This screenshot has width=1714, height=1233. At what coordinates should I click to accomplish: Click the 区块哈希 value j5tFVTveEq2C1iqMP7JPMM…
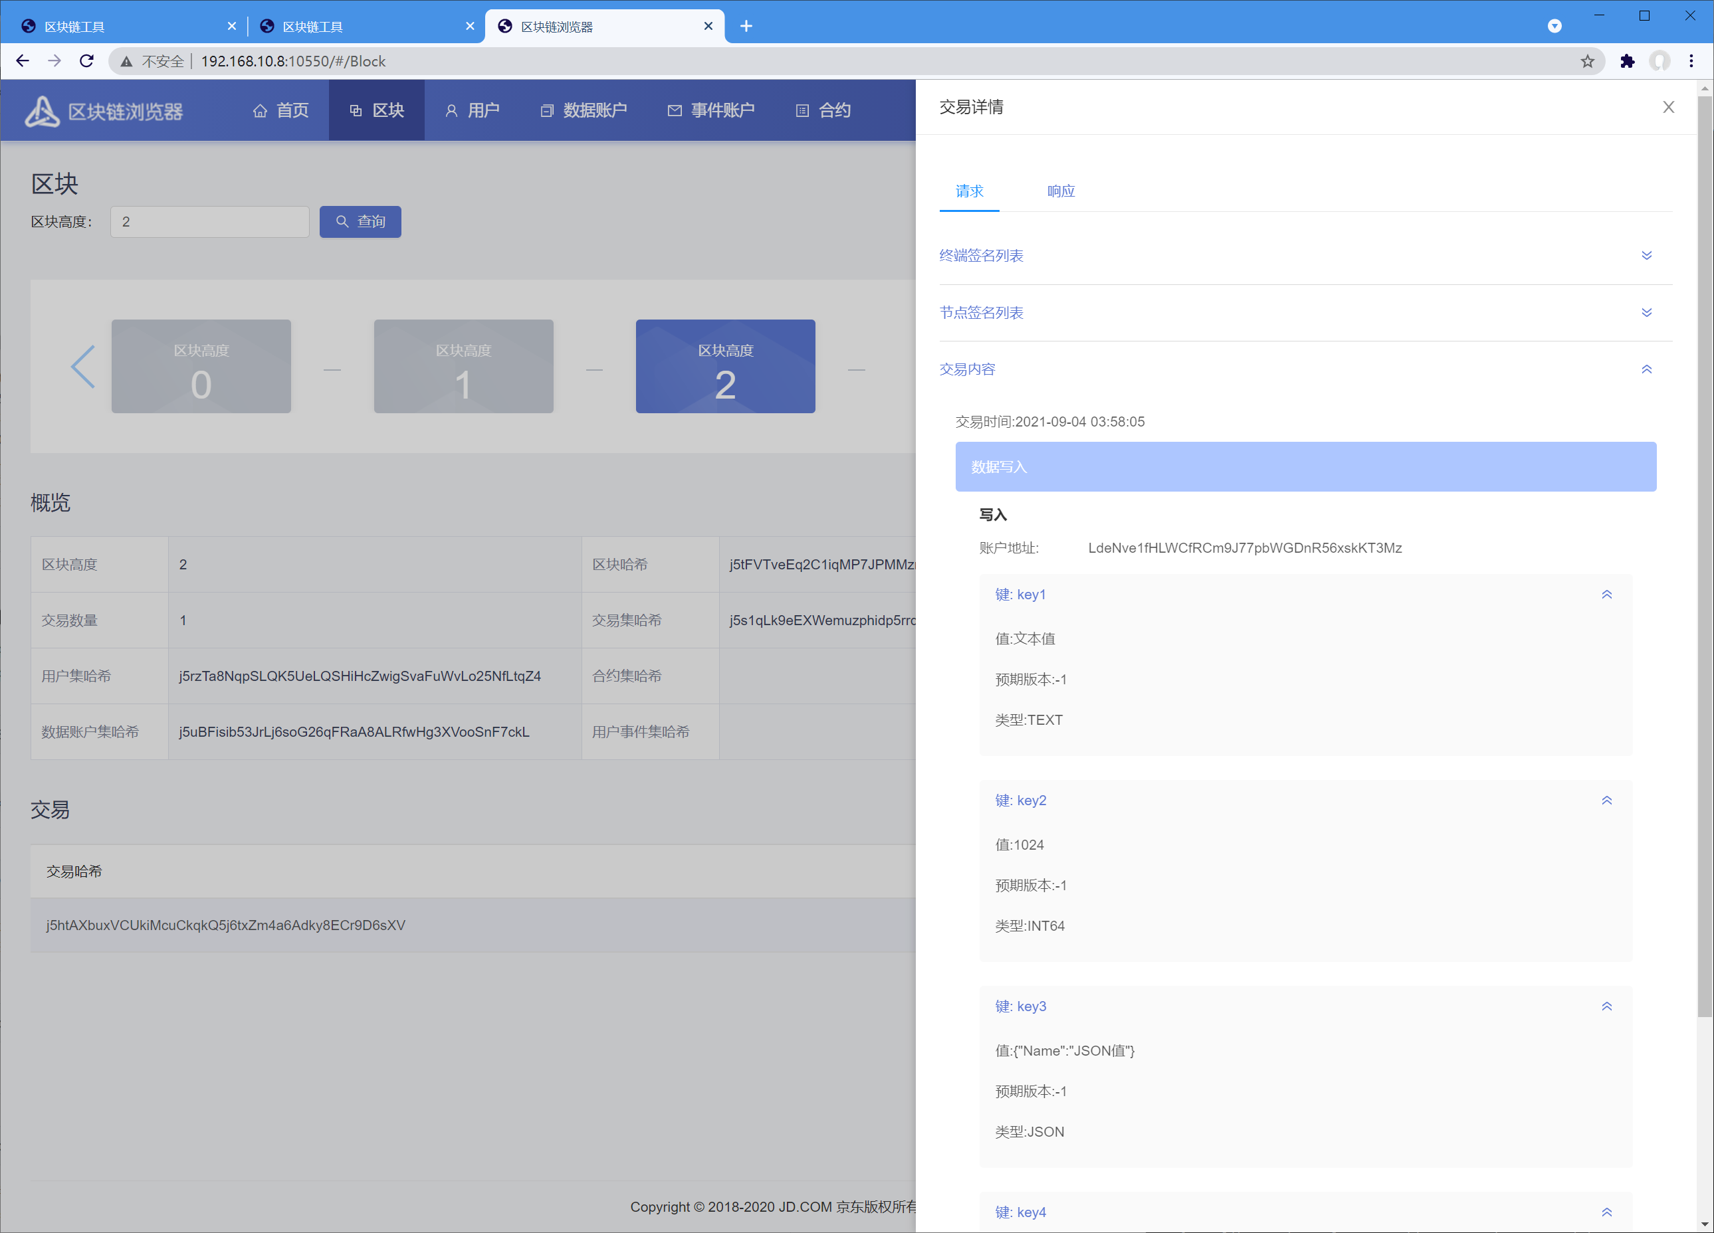[821, 565]
